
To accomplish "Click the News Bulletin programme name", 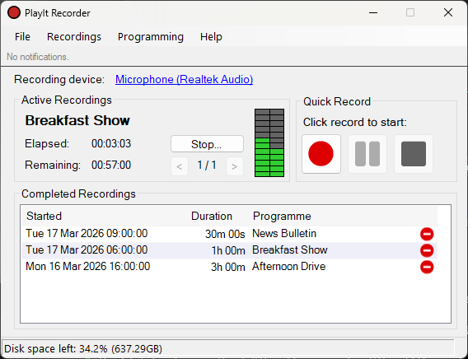I will (x=284, y=234).
